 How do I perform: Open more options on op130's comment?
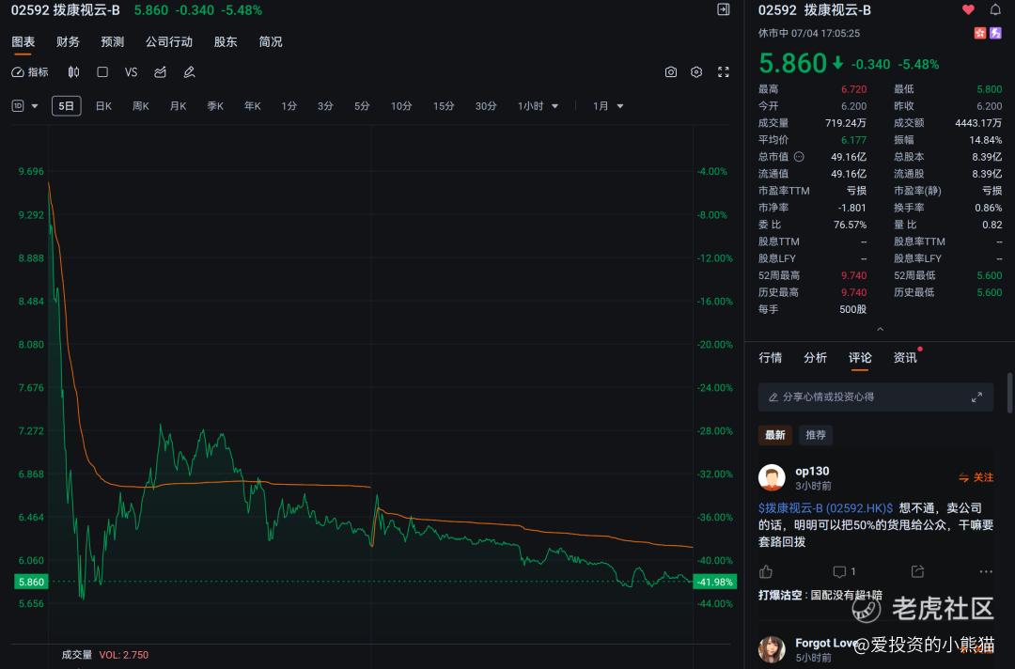986,571
